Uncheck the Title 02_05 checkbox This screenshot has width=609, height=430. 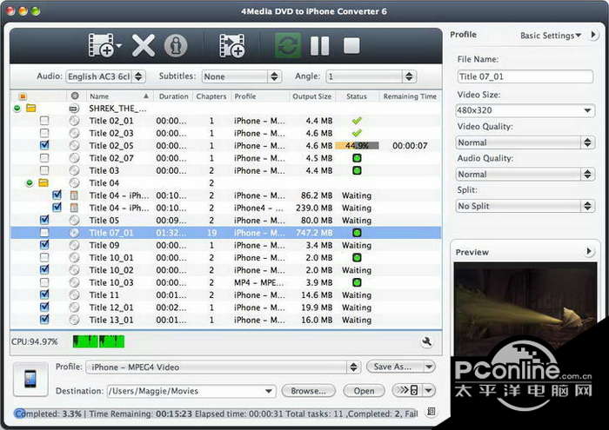coord(44,145)
